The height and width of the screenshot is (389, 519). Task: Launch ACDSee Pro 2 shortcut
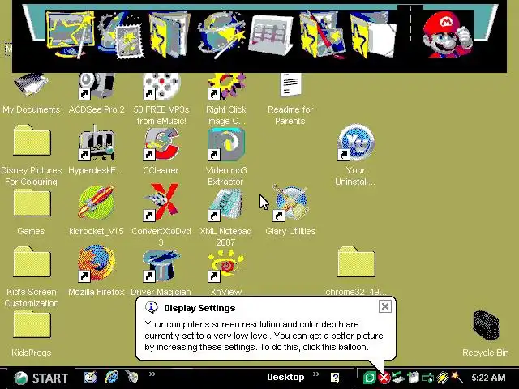(97, 86)
